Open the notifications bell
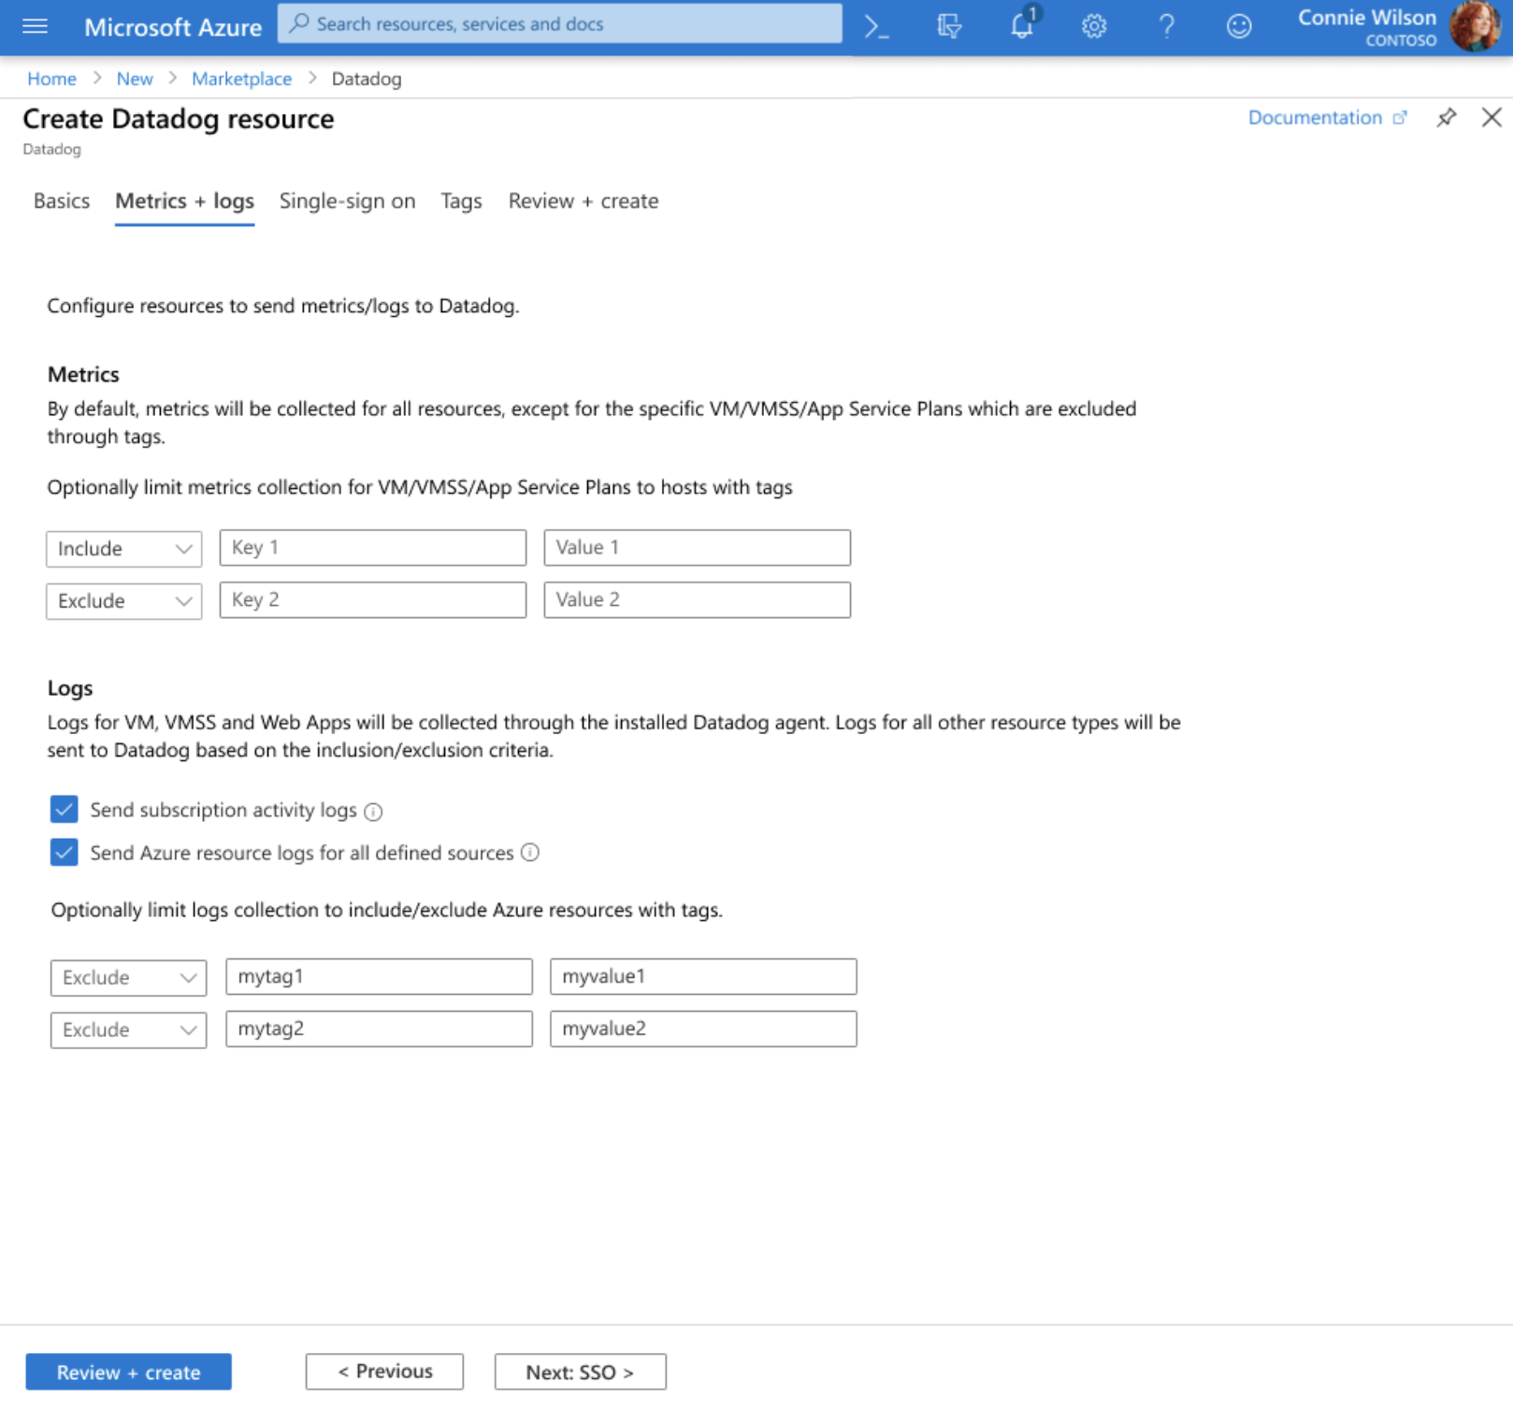The width and height of the screenshot is (1513, 1410). (1021, 26)
